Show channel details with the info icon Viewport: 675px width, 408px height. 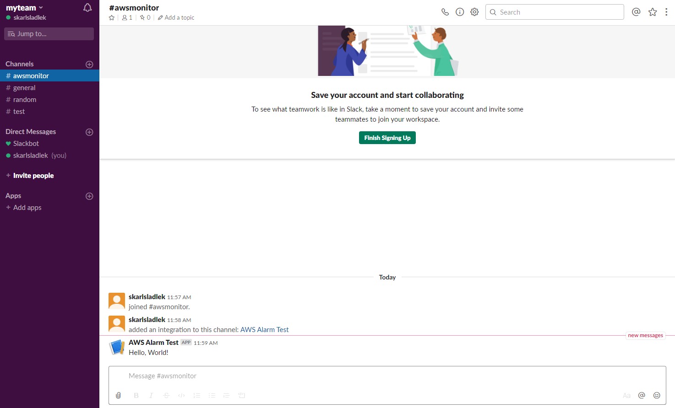coord(460,12)
